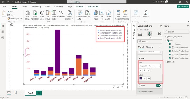Viewport: 190px width, 99px height.
Task: Click the Share button
Action: click(183, 7)
